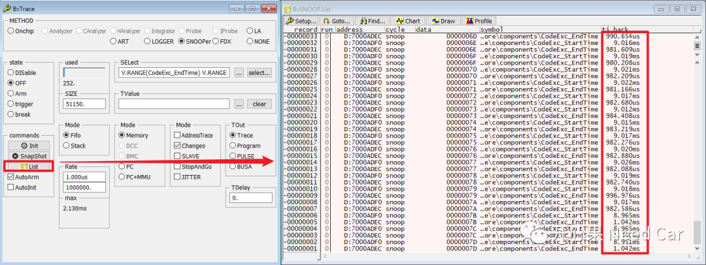
Task: Uncheck the Changes mode checkbox
Action: tap(177, 146)
